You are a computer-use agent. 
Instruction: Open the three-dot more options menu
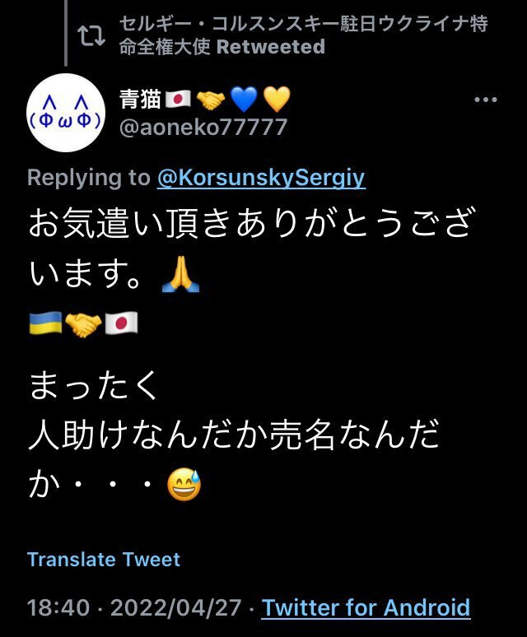coord(486,100)
